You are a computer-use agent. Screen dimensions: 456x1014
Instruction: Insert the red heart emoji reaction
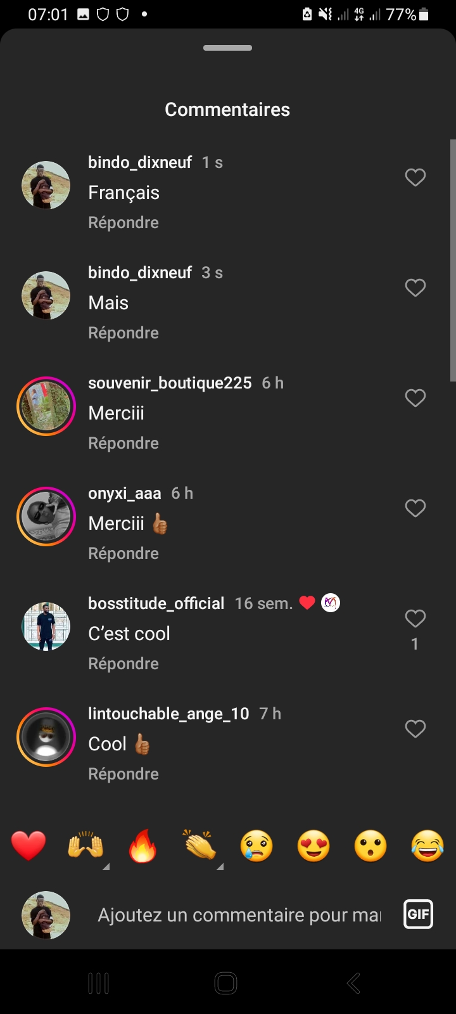[28, 846]
